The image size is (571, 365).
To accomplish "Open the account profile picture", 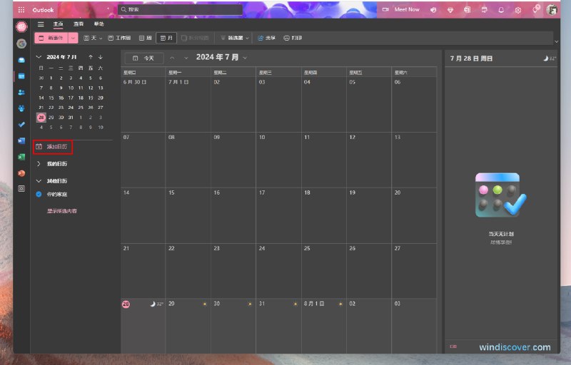I will click(x=552, y=10).
